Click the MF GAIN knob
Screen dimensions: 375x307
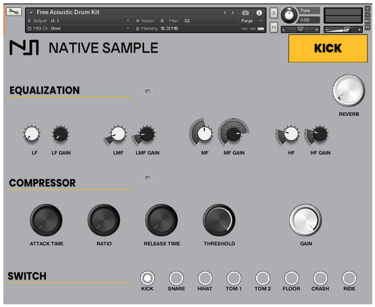tap(233, 134)
